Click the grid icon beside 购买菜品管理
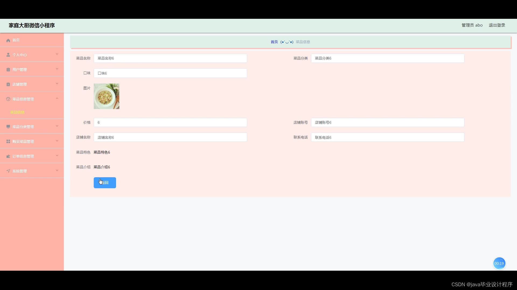Viewport: 517px width, 290px height. (x=8, y=142)
